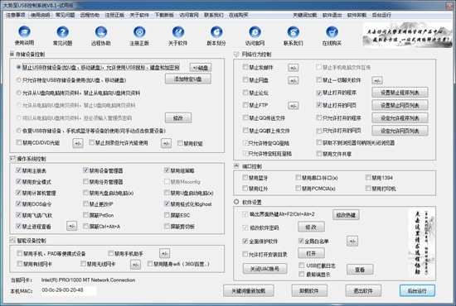Image resolution: width=456 pixels, height=306 pixels.
Task: Click 后台运行 in the menu bar
Action: coord(381,15)
